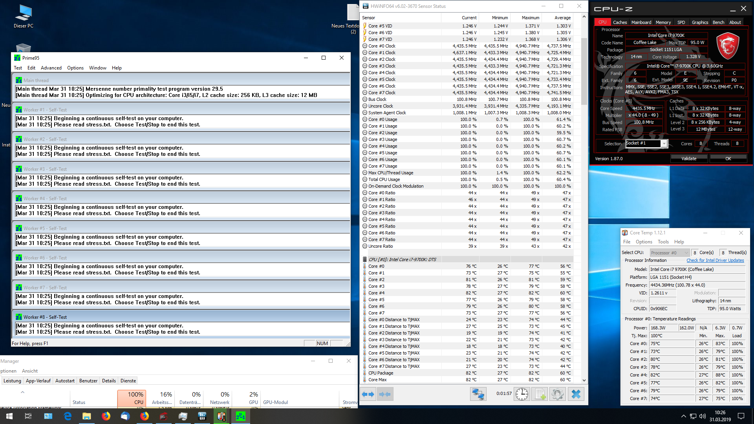
Task: Click HWiNFO expand columns arrows button
Action: pyautogui.click(x=368, y=394)
